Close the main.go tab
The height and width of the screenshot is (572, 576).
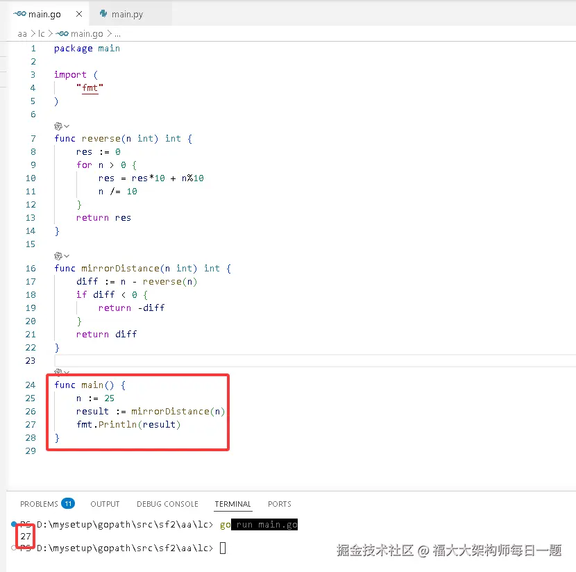coord(79,14)
